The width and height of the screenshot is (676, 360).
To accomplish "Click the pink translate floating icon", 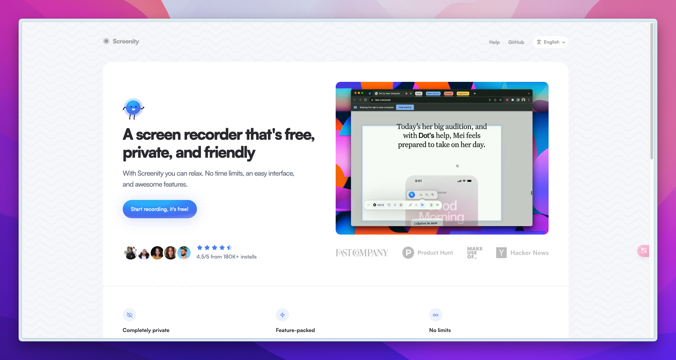I will point(644,251).
